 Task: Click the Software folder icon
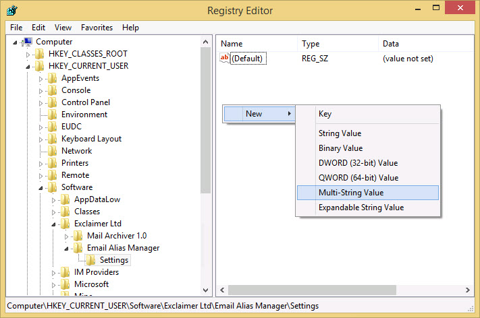(x=53, y=187)
